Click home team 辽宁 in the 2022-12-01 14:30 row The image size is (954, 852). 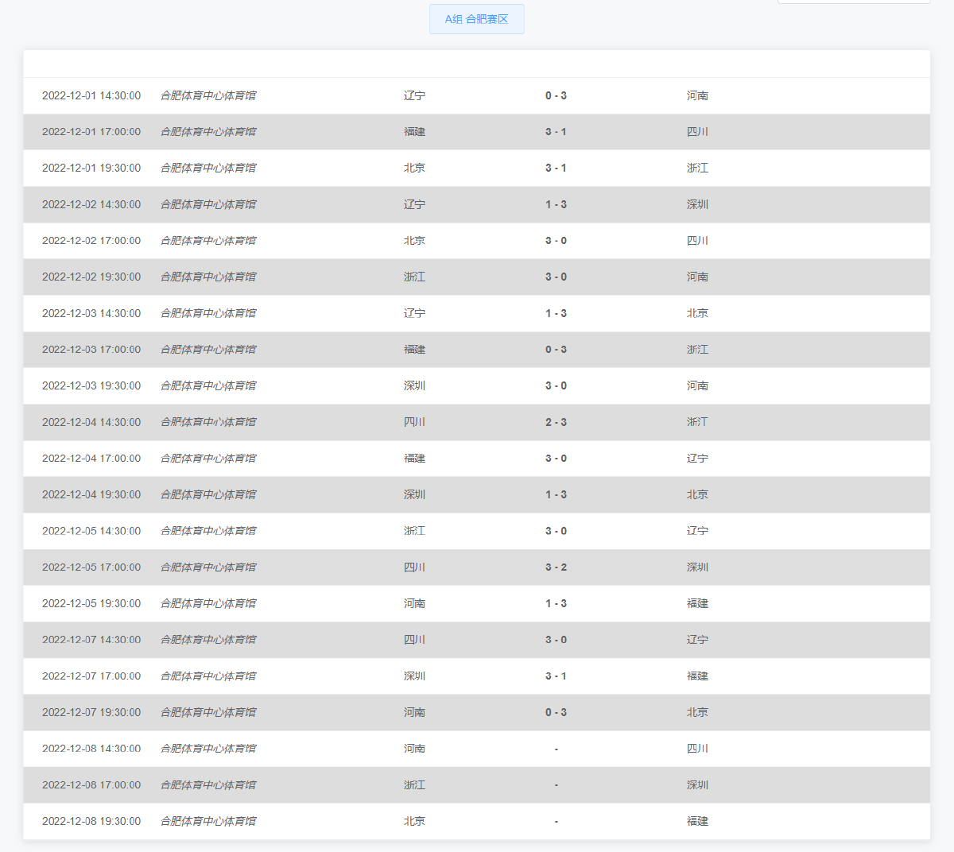(414, 95)
